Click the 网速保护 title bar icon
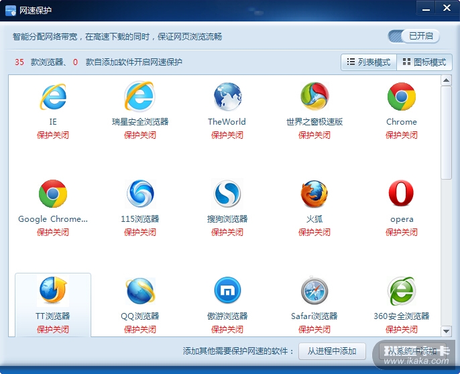 [x=11, y=11]
